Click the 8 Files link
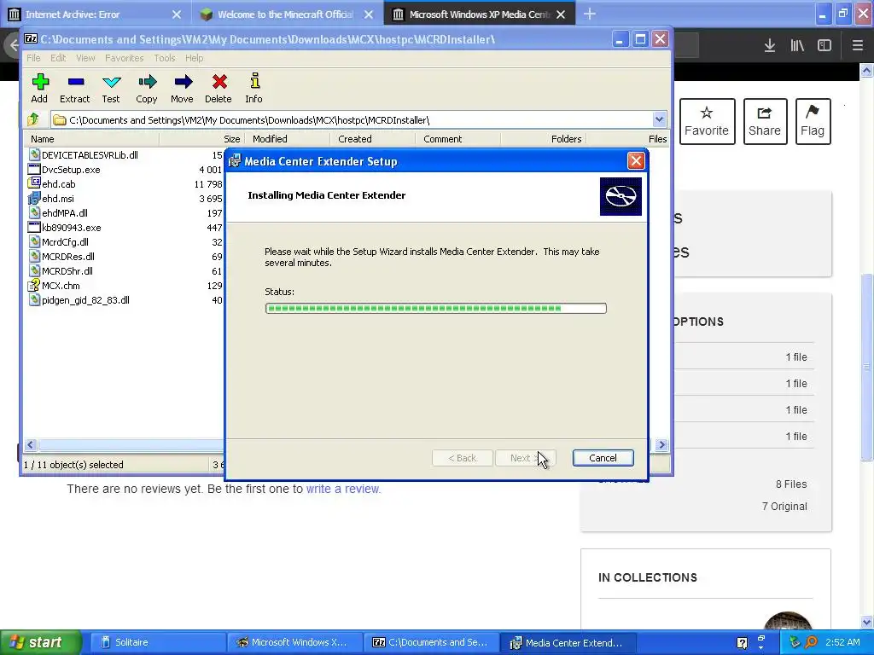The image size is (874, 655). (791, 484)
